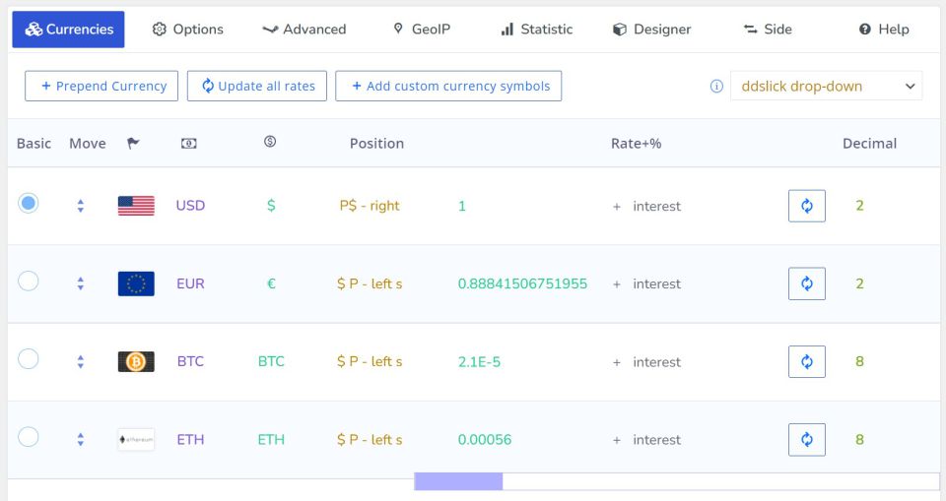This screenshot has height=501, width=946.
Task: Click the refresh rate icon for USD
Action: [806, 206]
